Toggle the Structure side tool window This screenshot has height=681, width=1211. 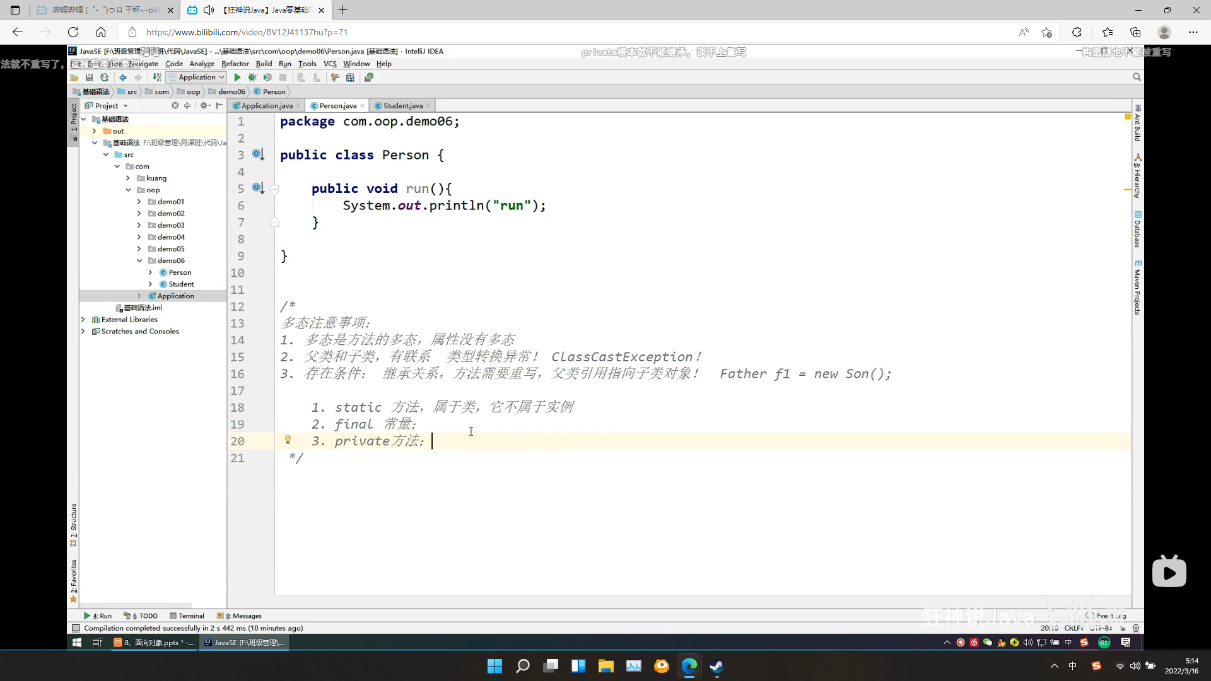[x=73, y=522]
